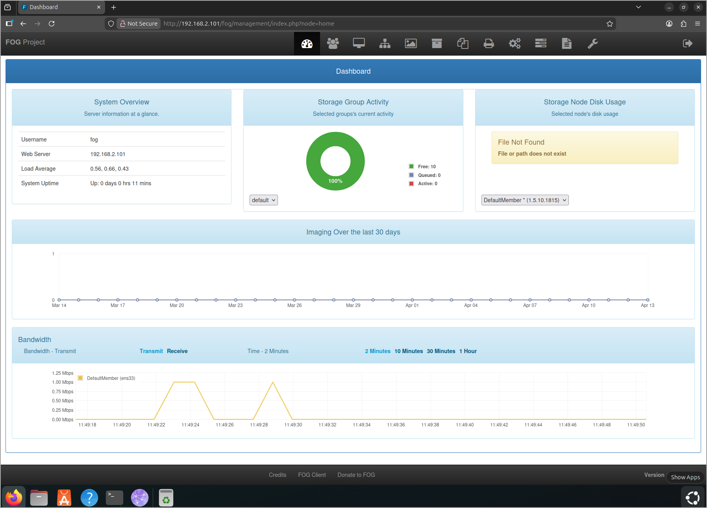
Task: Switch bandwidth graph to Receive
Action: click(x=177, y=351)
